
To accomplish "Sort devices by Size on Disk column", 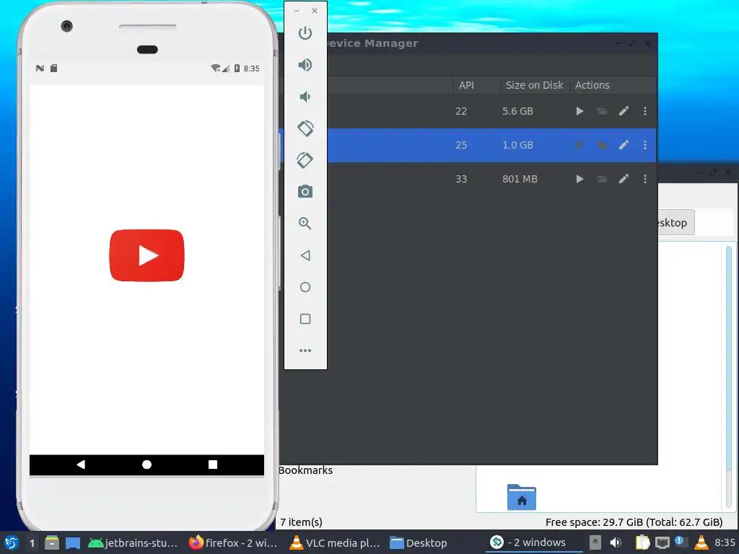I will pos(535,85).
